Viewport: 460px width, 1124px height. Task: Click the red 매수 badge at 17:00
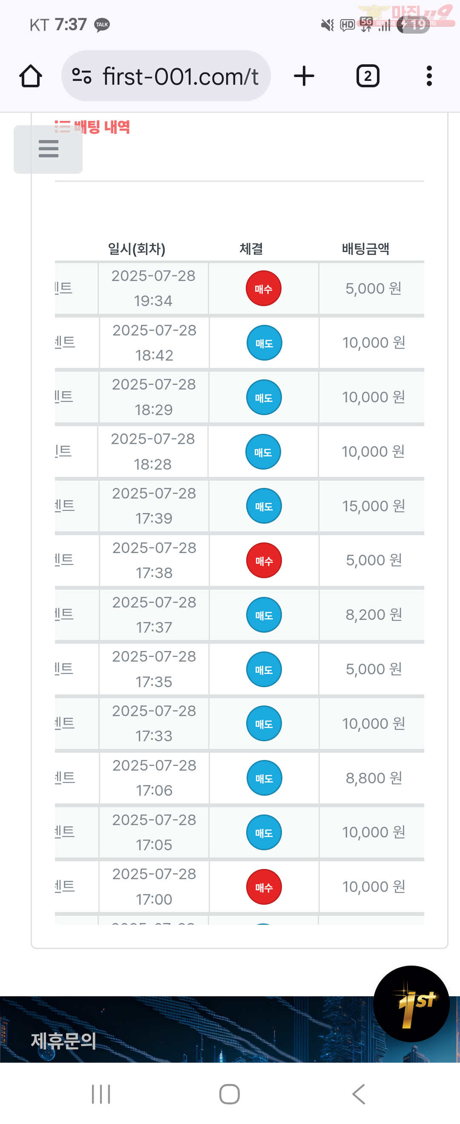pos(264,887)
